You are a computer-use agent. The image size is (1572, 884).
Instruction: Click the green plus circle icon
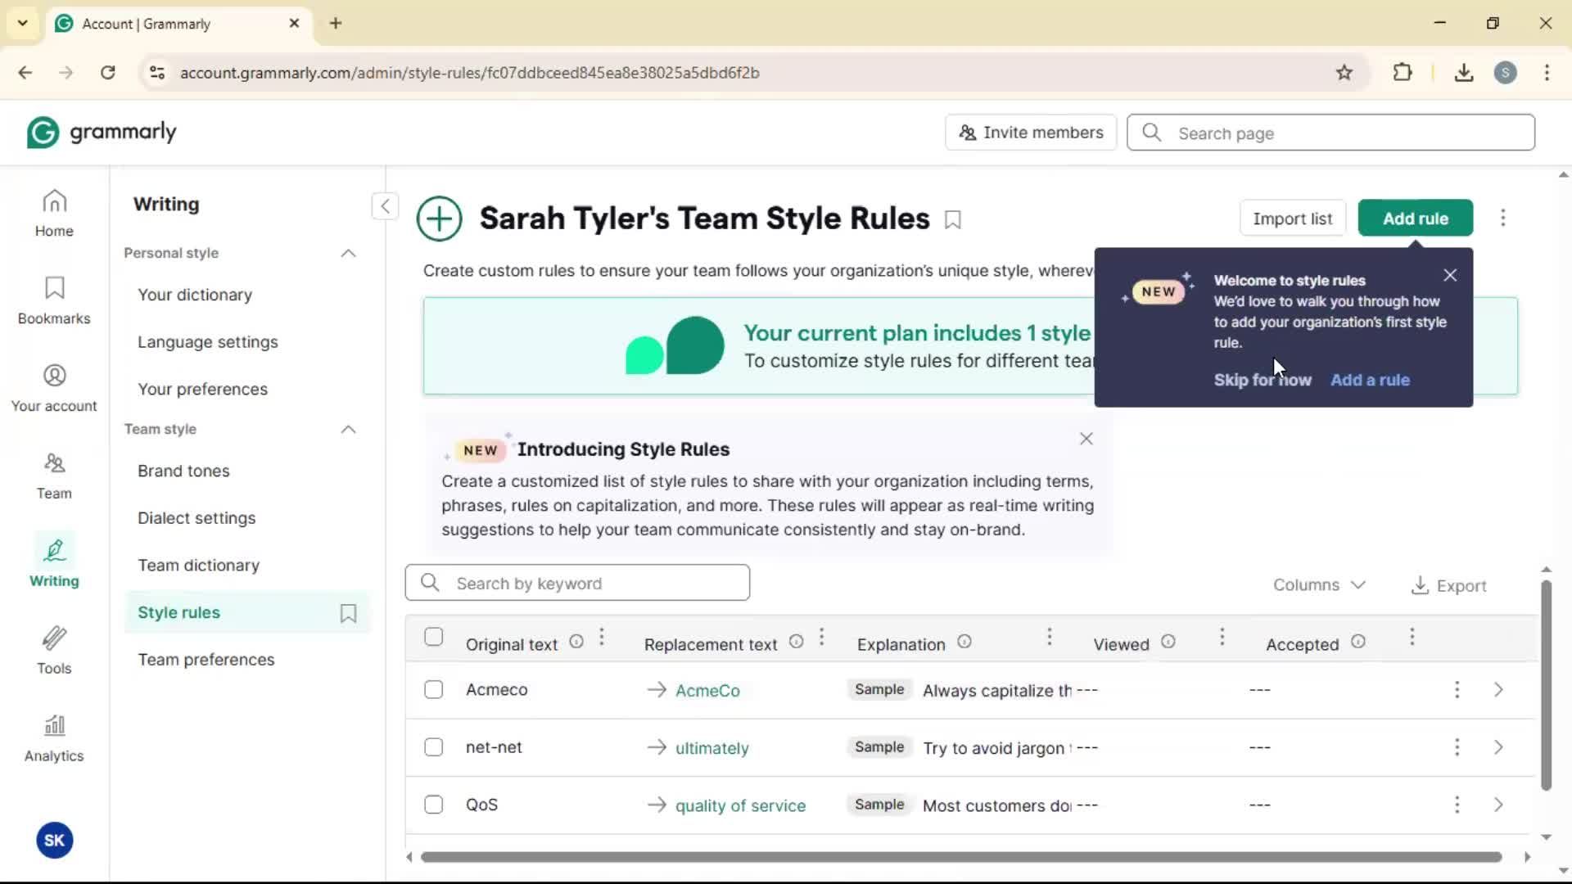[x=439, y=219]
